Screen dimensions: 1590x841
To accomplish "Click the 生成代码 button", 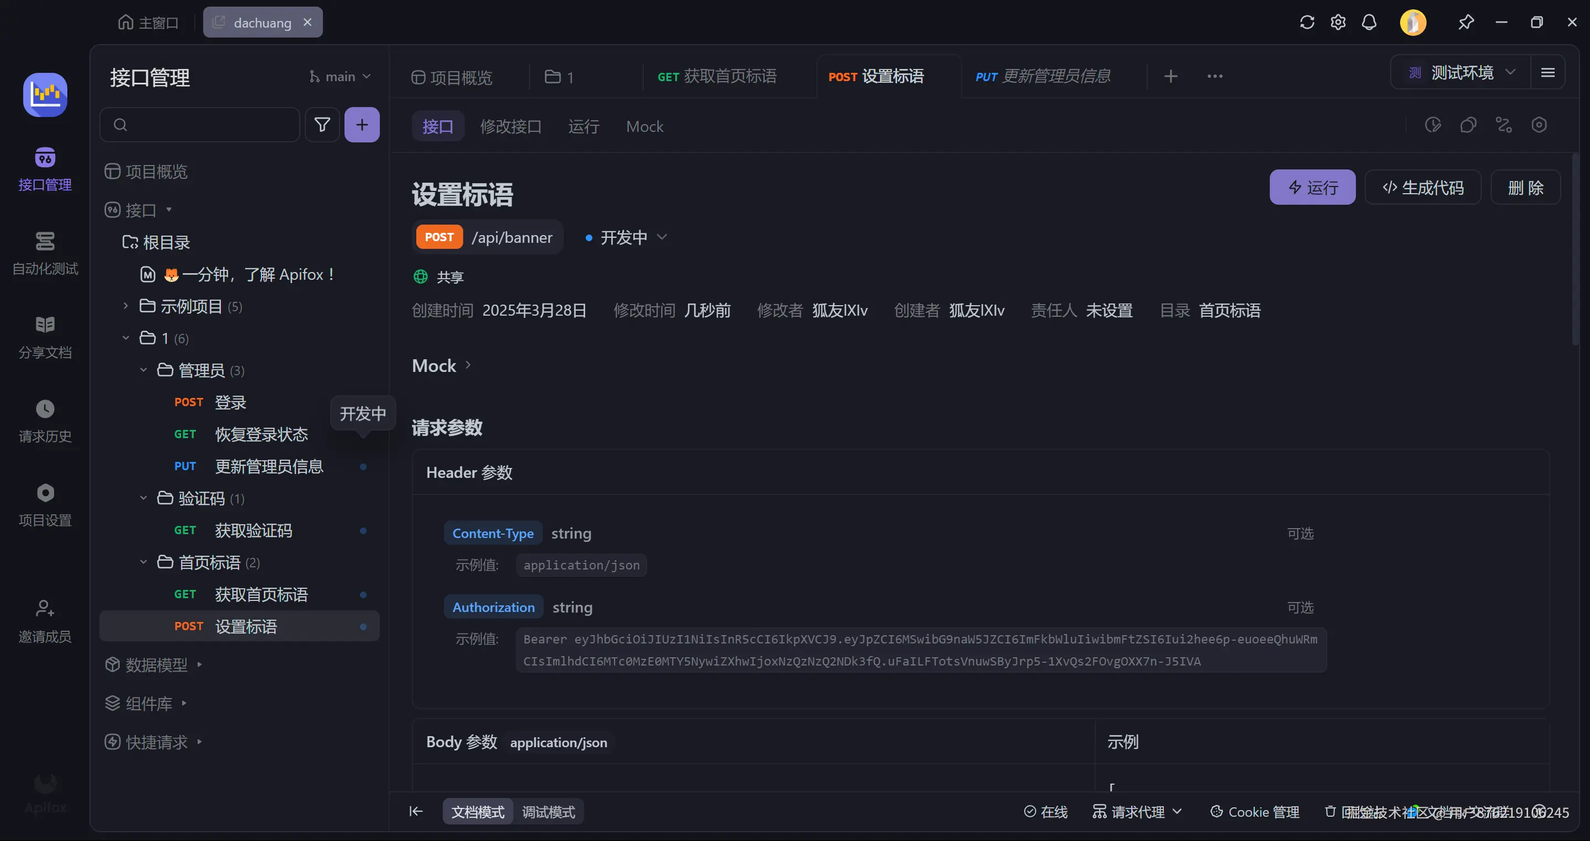I will (x=1423, y=188).
